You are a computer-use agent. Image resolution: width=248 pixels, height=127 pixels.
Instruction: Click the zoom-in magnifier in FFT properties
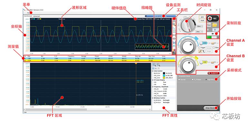click(154, 65)
